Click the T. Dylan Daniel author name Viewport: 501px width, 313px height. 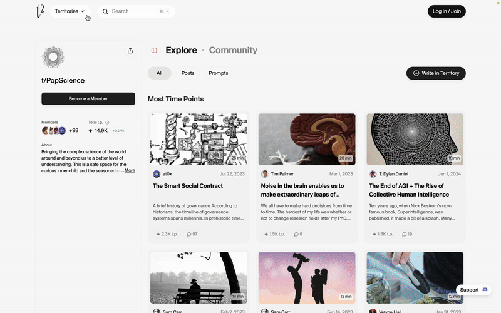(394, 174)
